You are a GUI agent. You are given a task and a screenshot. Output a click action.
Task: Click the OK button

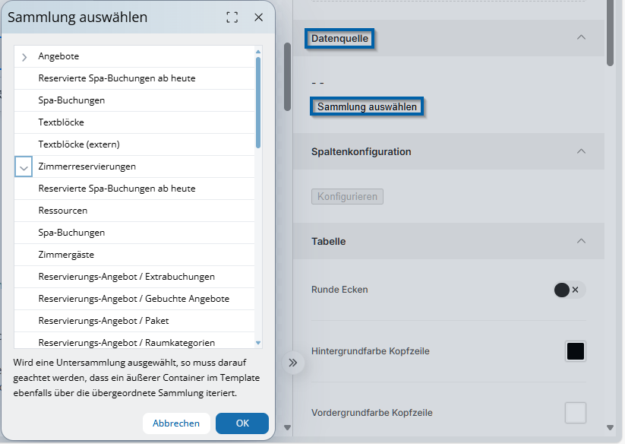point(241,423)
